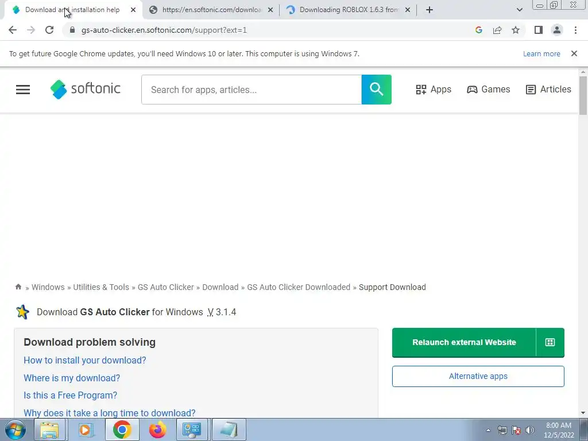This screenshot has height=441, width=588.
Task: Click the Download breadcrumb link
Action: (220, 287)
